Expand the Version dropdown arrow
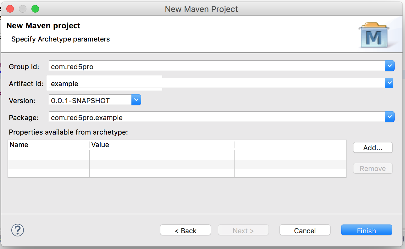The height and width of the screenshot is (249, 405). [136, 100]
